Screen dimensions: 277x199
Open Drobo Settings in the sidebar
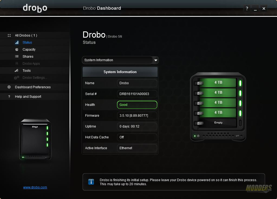[35, 78]
